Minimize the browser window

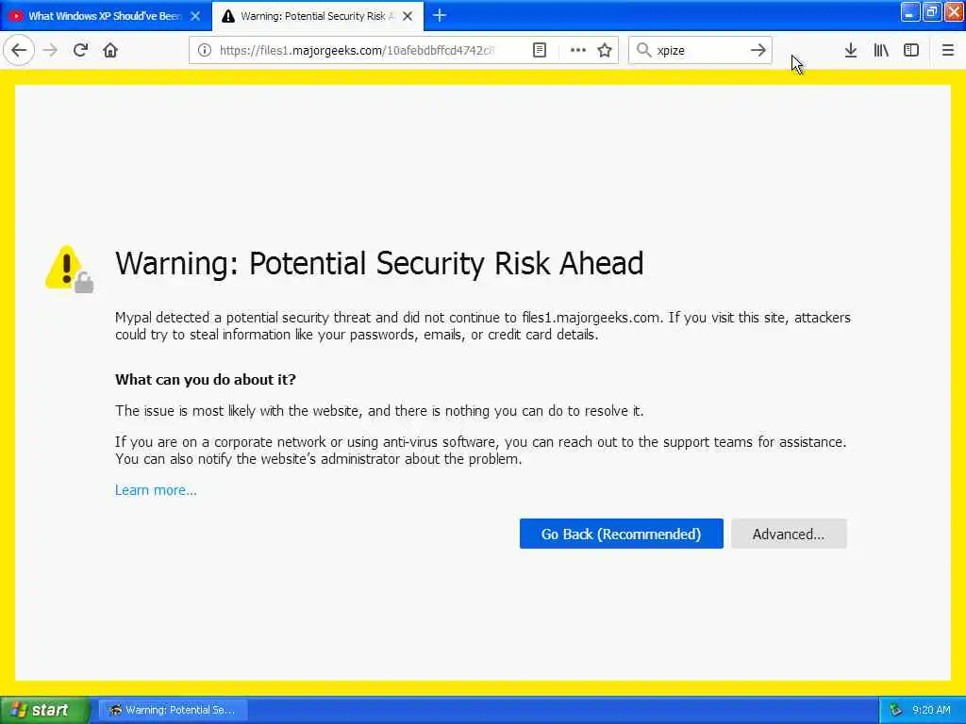910,12
